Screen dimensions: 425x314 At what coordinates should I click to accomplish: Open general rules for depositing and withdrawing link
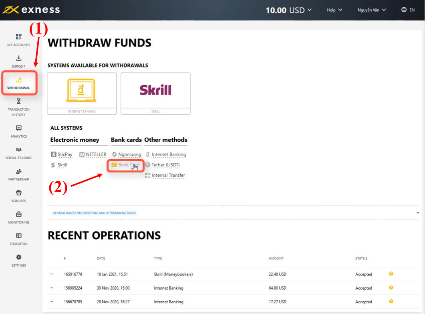click(x=95, y=213)
